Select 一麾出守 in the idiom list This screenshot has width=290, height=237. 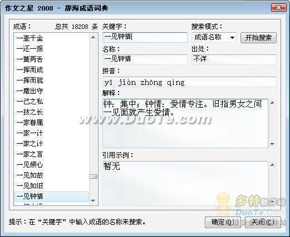(52, 91)
